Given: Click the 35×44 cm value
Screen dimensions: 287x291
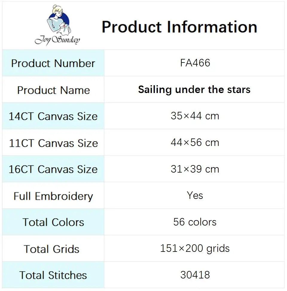Looking at the screenshot, I should click(195, 116).
